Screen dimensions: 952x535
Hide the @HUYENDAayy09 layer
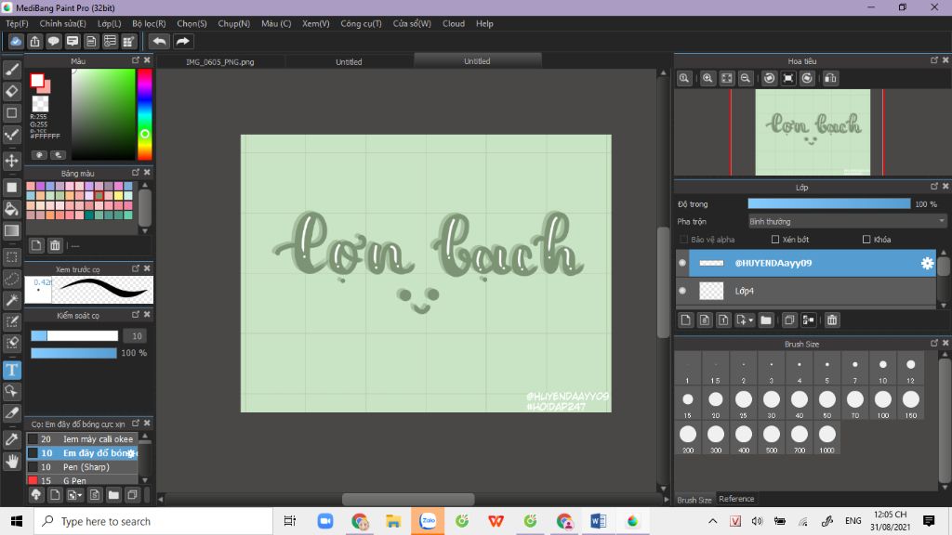[682, 263]
